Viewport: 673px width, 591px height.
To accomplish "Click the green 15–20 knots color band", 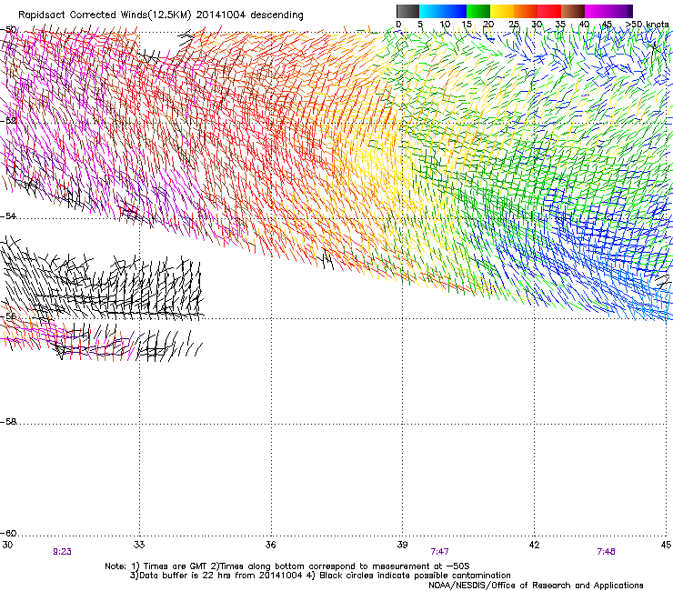I will click(x=478, y=11).
